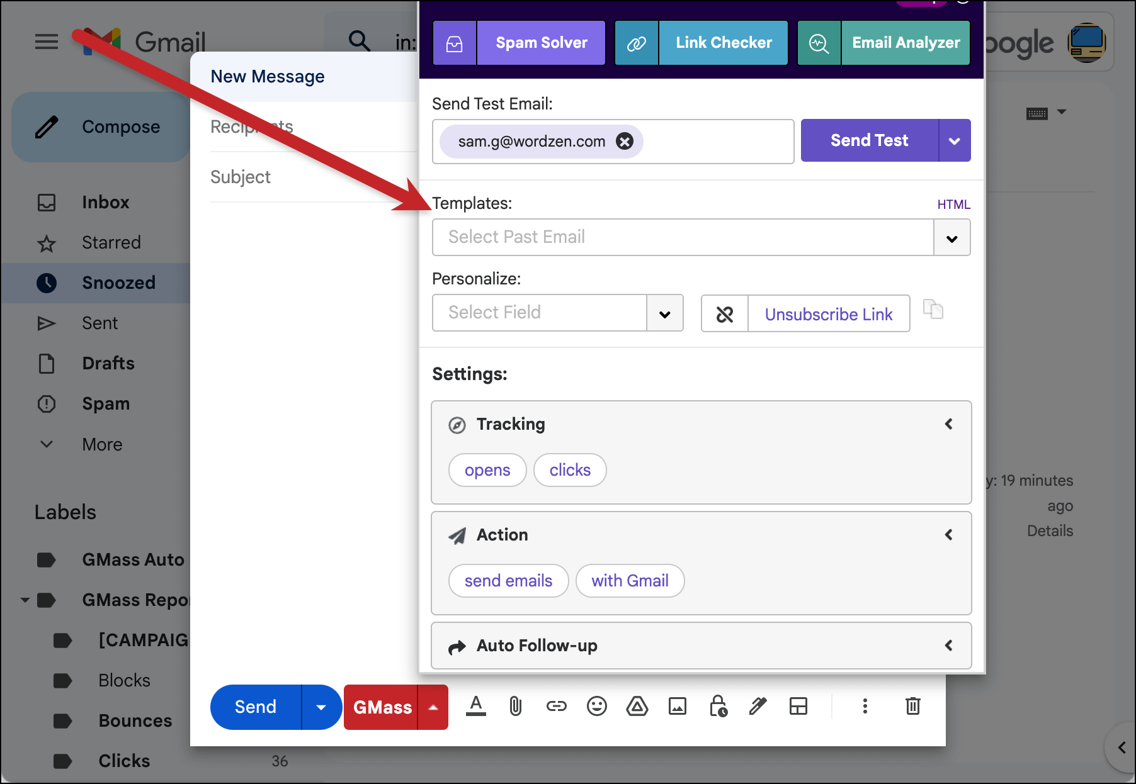Click the blue Send button
Image resolution: width=1136 pixels, height=784 pixels.
click(256, 707)
